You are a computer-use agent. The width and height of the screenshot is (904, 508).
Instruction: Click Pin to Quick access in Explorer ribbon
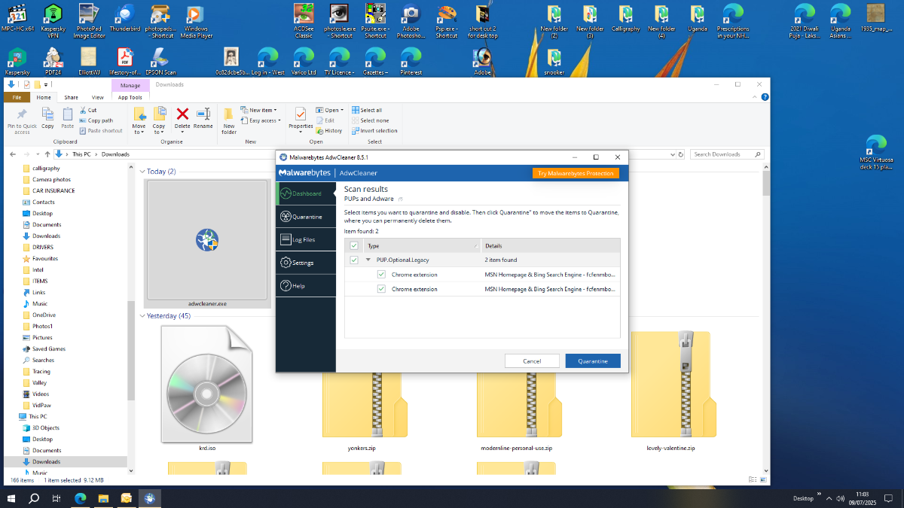pyautogui.click(x=22, y=120)
